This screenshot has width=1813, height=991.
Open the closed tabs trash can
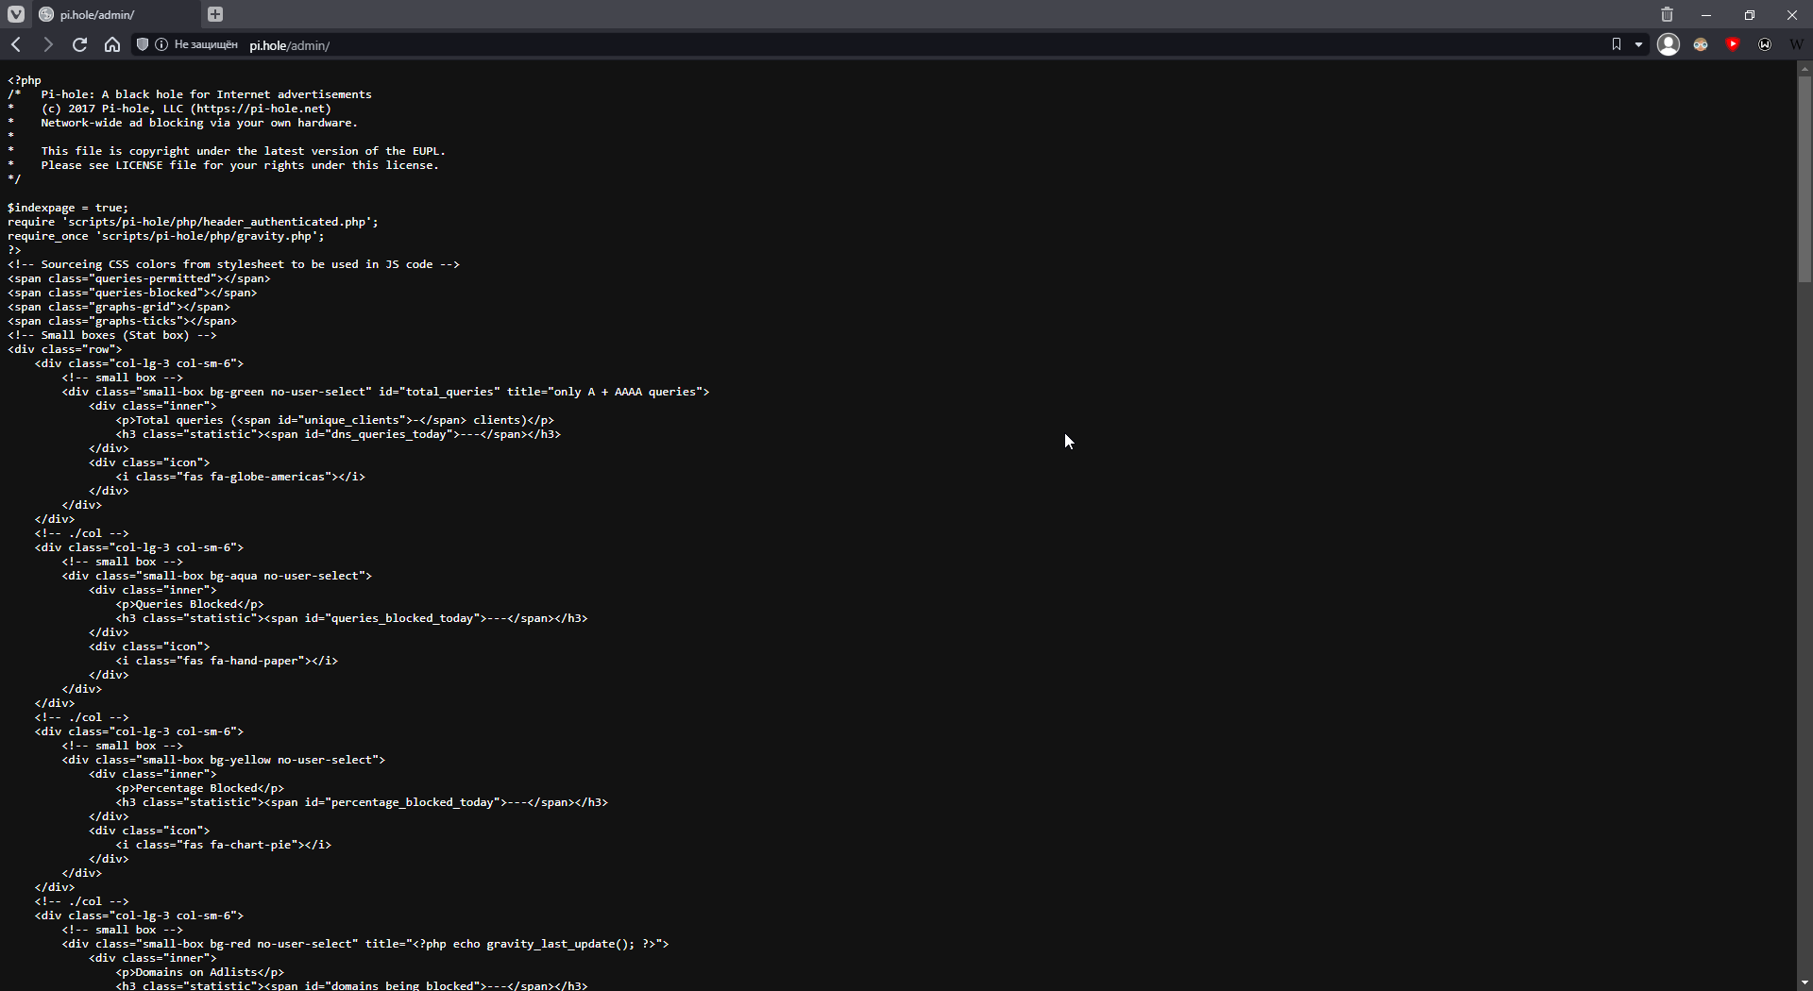click(1667, 14)
